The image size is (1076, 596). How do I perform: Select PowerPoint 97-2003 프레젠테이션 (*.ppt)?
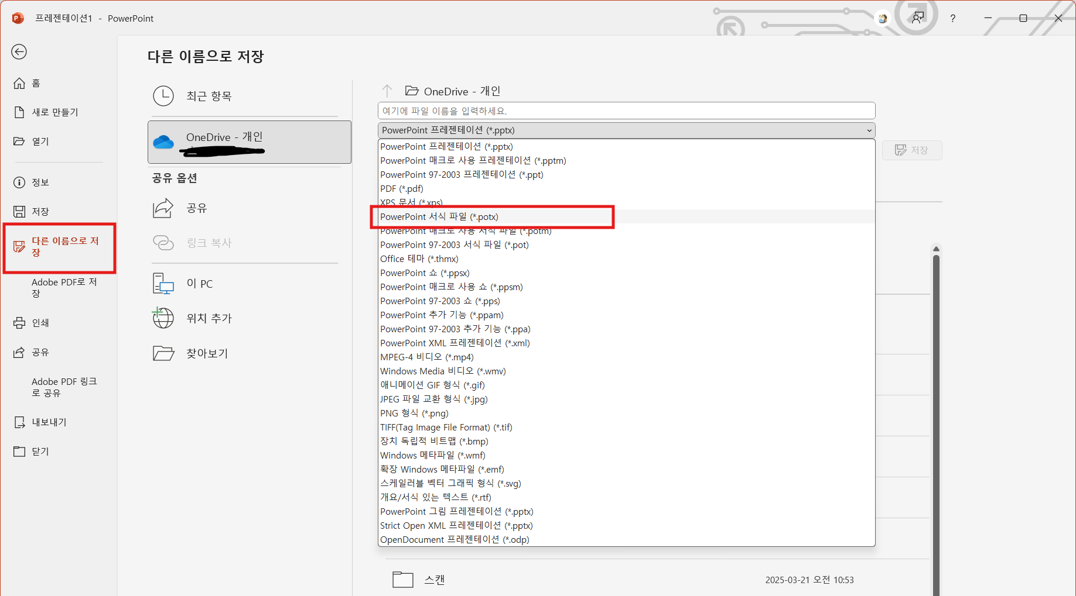627,175
